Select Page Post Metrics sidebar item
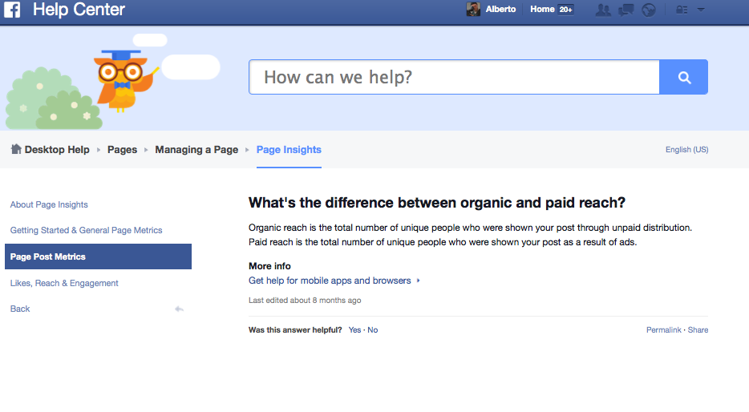This screenshot has width=749, height=412. point(98,256)
